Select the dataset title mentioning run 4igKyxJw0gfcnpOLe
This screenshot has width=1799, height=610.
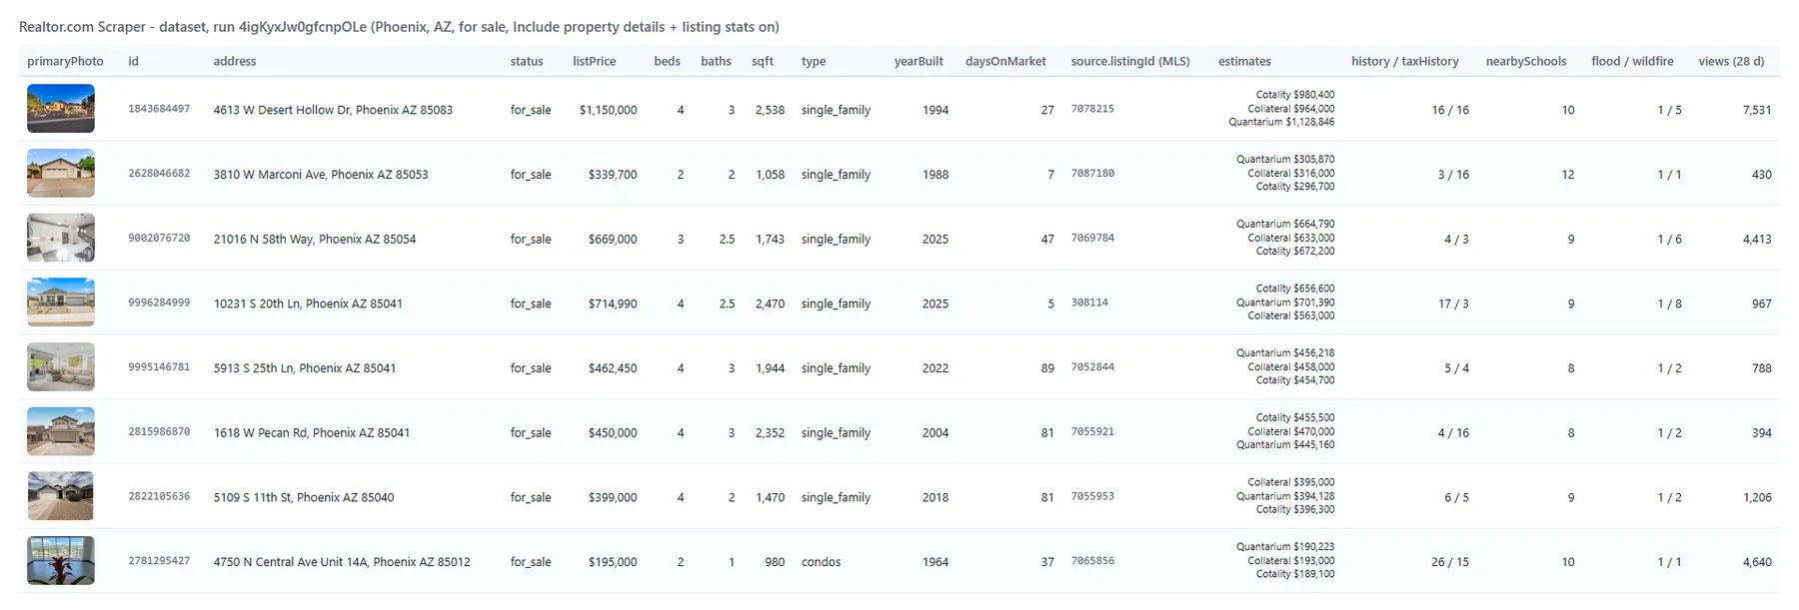coord(399,27)
